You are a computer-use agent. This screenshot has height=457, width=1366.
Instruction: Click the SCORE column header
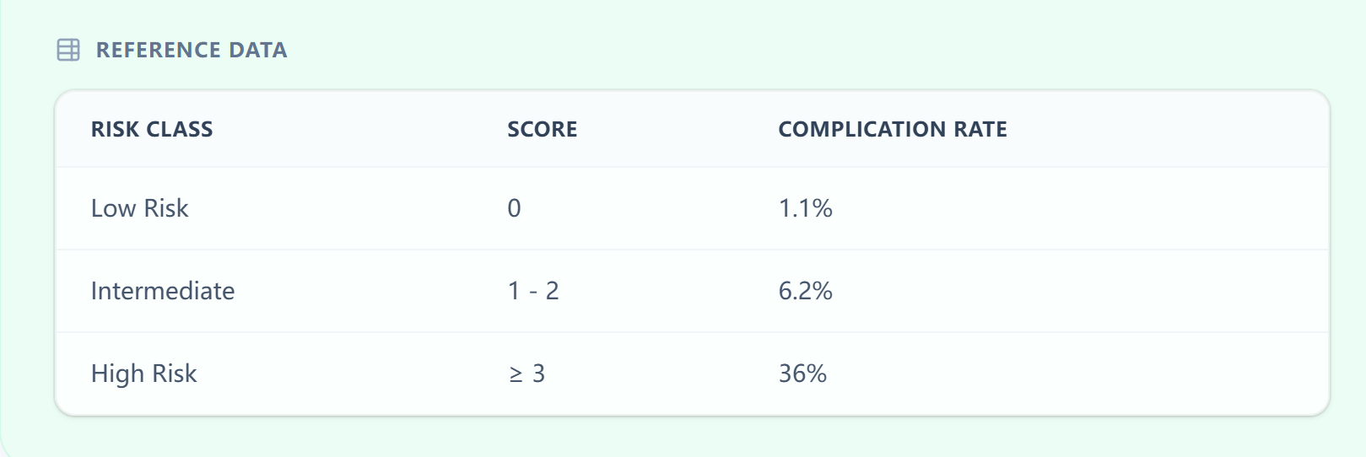coord(542,129)
